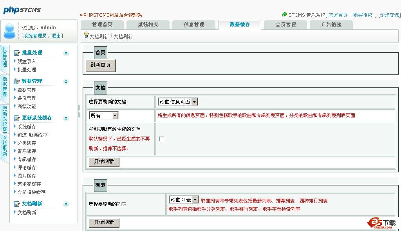
Task: Open 高级功能 in the sidebar
Action: [27, 106]
